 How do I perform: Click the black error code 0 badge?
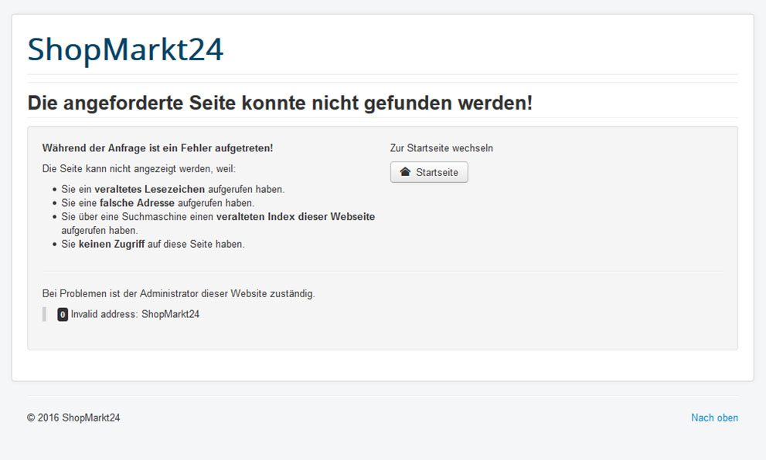(x=63, y=315)
